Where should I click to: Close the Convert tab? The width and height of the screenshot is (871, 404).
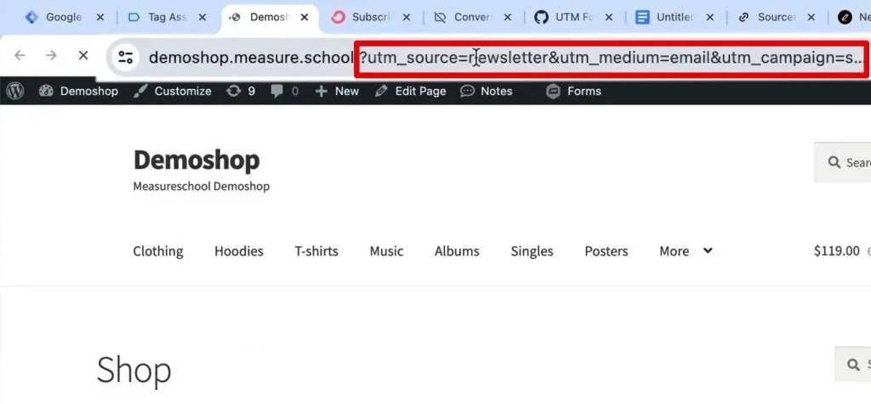click(x=508, y=17)
